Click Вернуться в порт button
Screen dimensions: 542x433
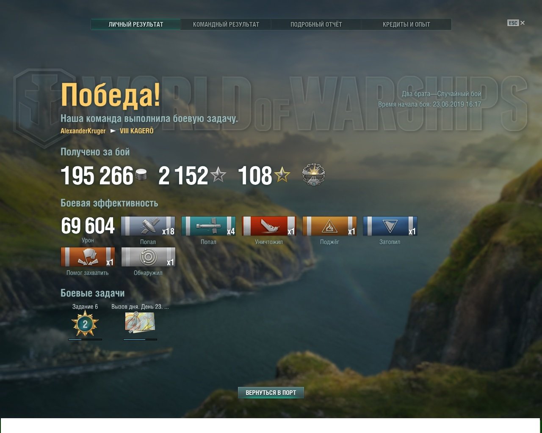pyautogui.click(x=271, y=392)
